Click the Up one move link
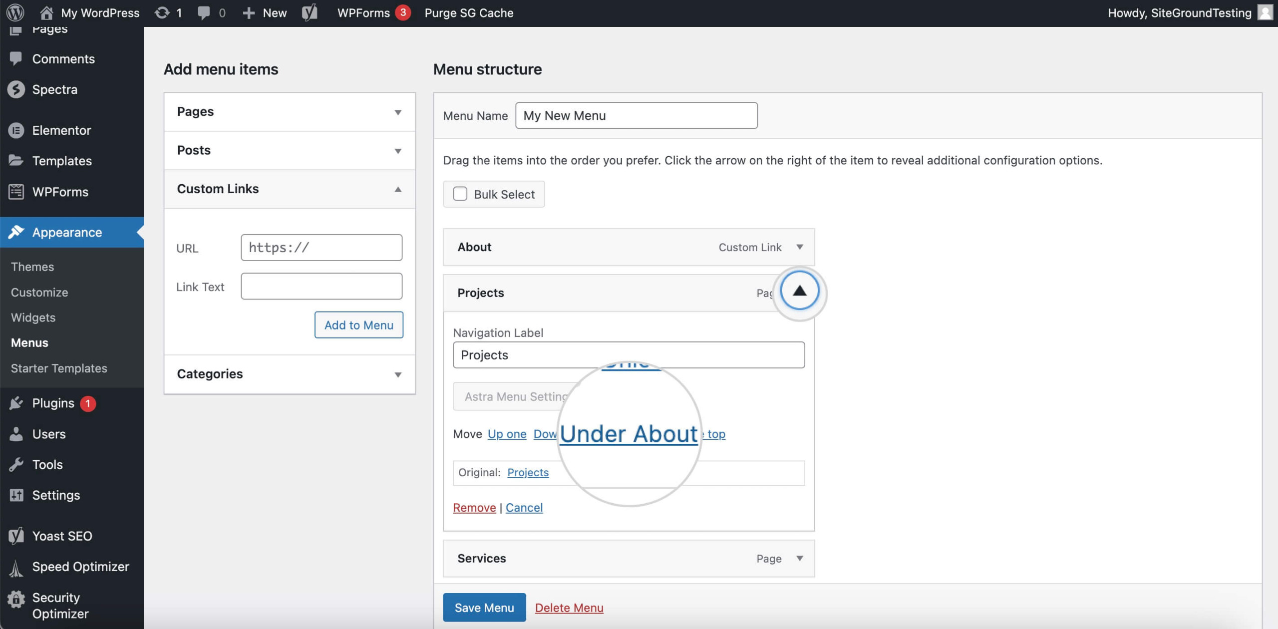This screenshot has width=1278, height=629. (x=507, y=434)
